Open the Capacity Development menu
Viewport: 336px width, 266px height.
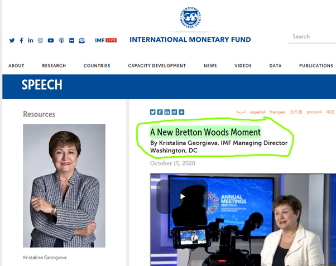coord(157,66)
